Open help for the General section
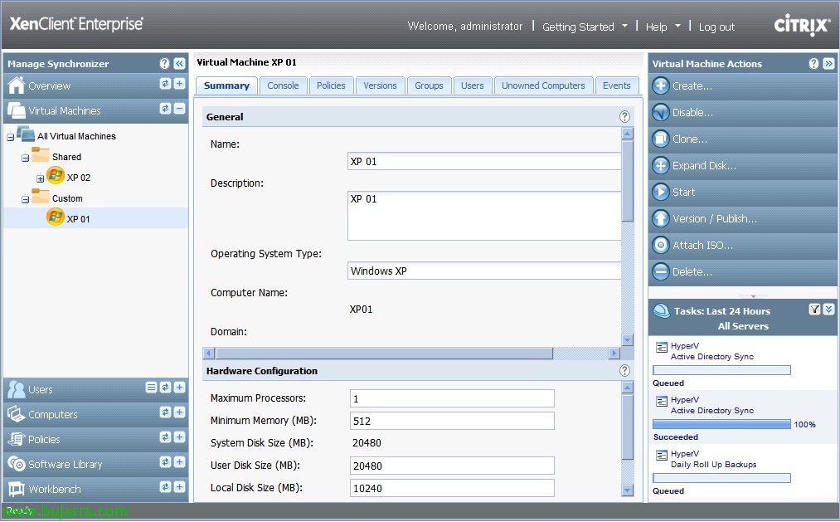Screen dimensions: 840x522 point(624,116)
